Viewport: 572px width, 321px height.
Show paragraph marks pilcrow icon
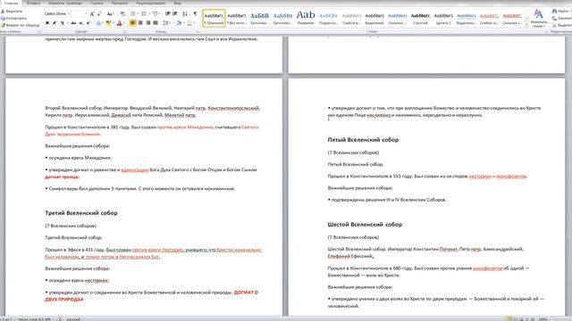click(195, 14)
